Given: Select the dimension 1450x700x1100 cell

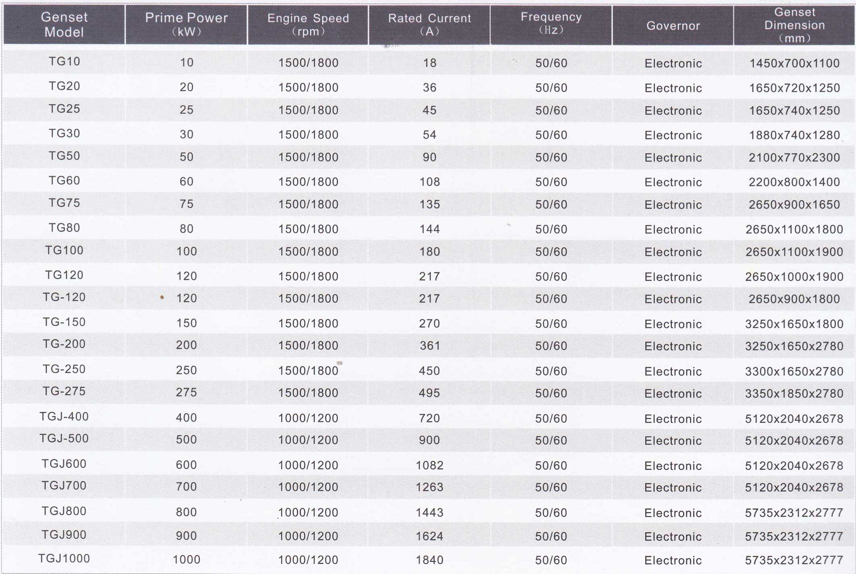Looking at the screenshot, I should click(794, 63).
